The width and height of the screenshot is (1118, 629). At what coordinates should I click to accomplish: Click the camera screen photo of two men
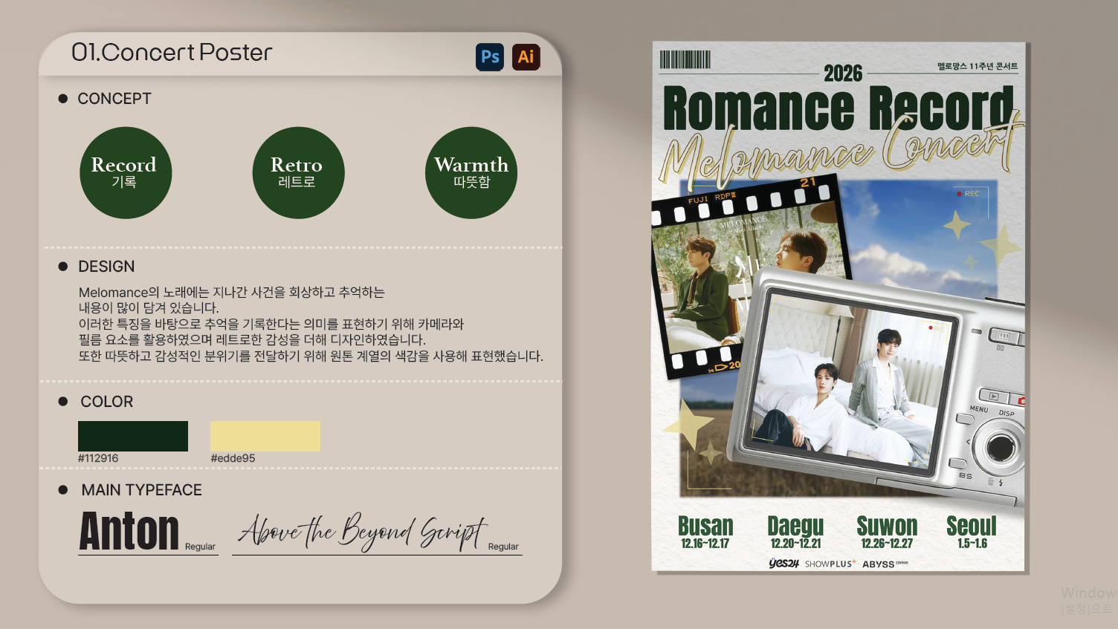click(850, 381)
